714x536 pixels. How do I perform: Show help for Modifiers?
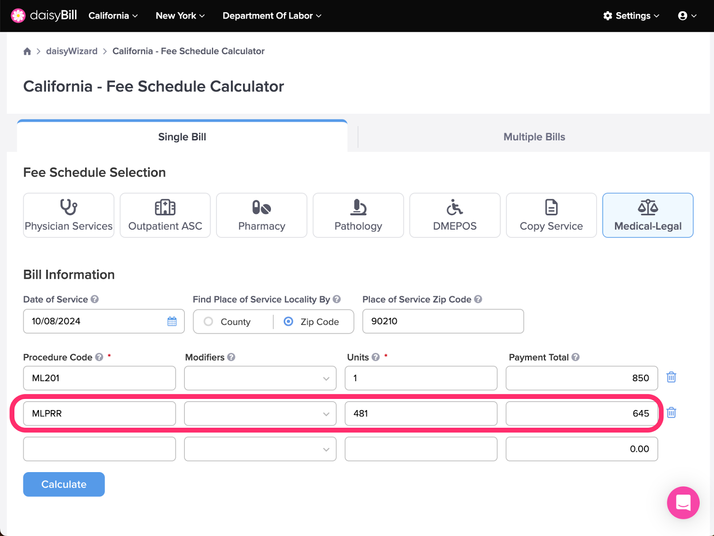[x=231, y=357]
